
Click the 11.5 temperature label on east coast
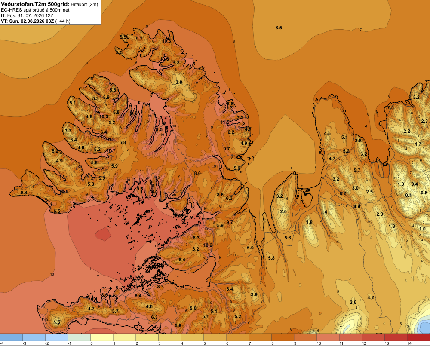[x=225, y=122]
